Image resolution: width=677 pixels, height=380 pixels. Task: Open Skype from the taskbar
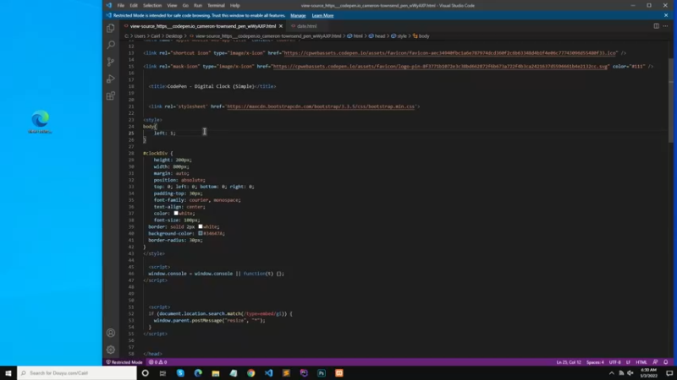pos(180,373)
